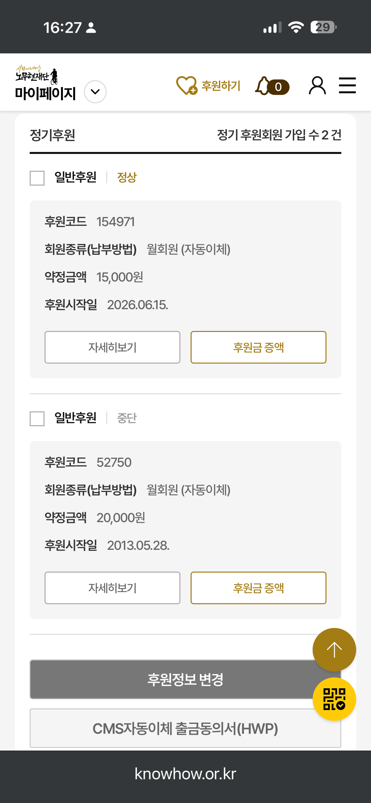Click the 후원정보 변경 button
Screen dimensions: 371x803
(x=185, y=679)
